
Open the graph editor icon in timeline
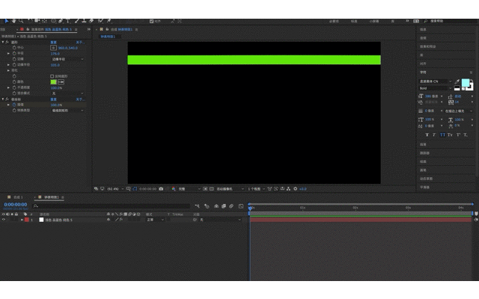pyautogui.click(x=241, y=206)
